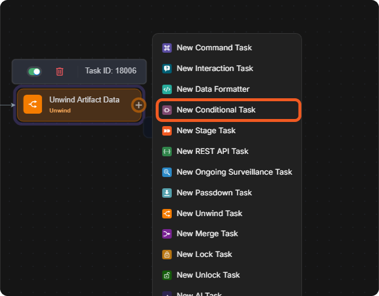
Task: Click the Command Task icon
Action: point(167,48)
